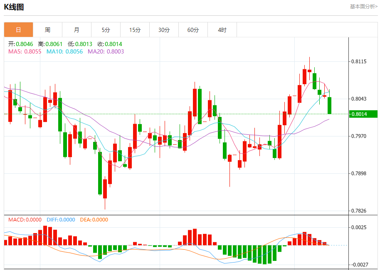
Task: Select the 30分 interval tab
Action: (x=164, y=30)
